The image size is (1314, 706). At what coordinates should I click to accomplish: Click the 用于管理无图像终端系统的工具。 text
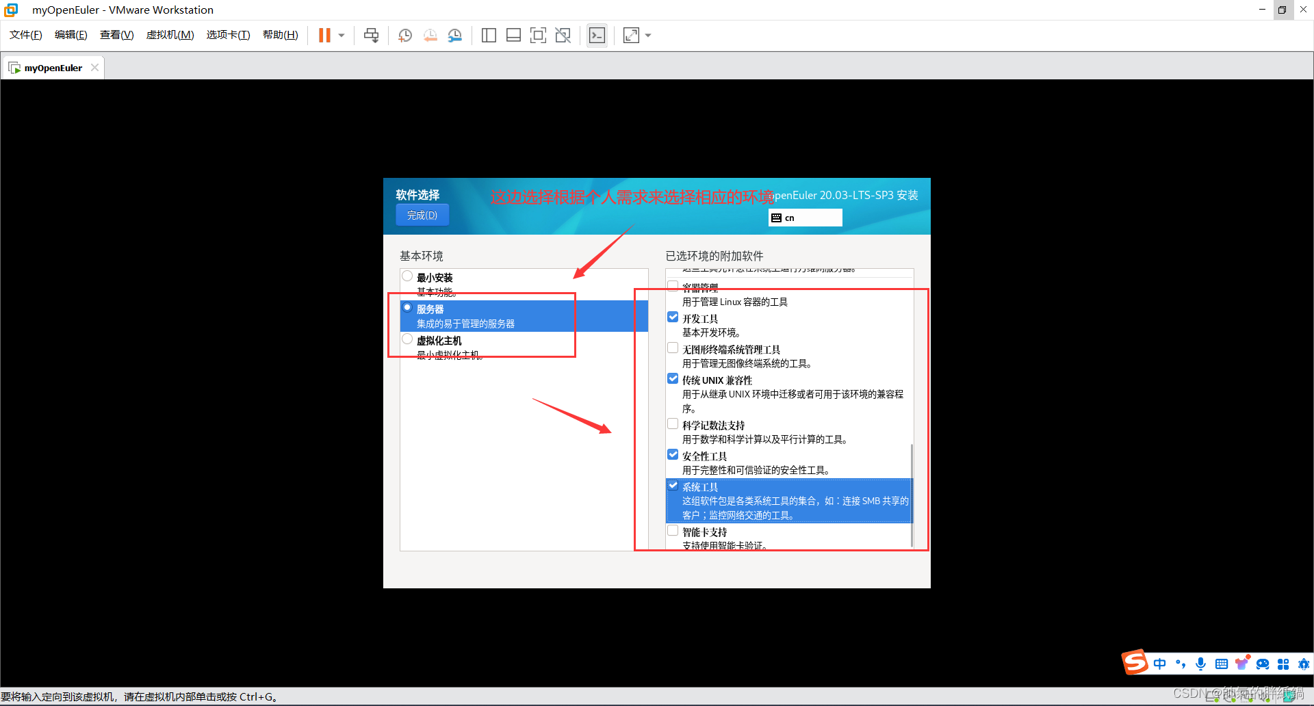(x=747, y=363)
